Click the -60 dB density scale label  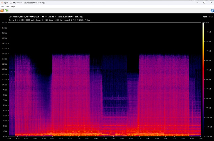[208, 80]
